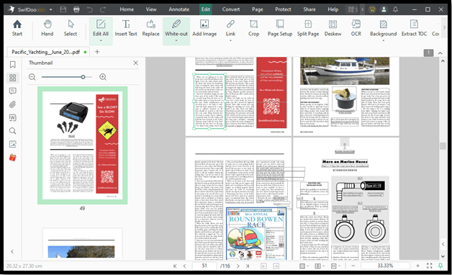Choose the Crop tool
This screenshot has height=275, width=452.
pyautogui.click(x=253, y=28)
